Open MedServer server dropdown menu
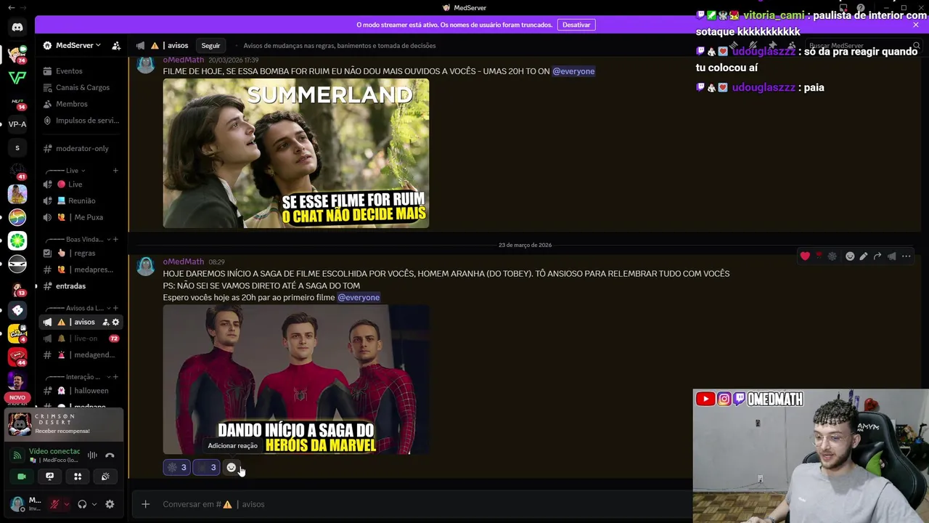The width and height of the screenshot is (929, 523). 72,45
